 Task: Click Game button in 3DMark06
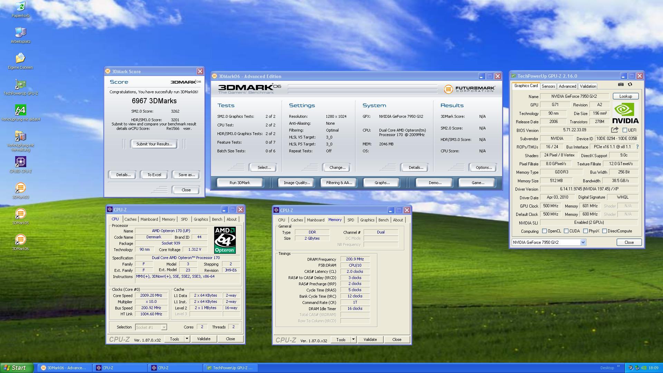[478, 183]
